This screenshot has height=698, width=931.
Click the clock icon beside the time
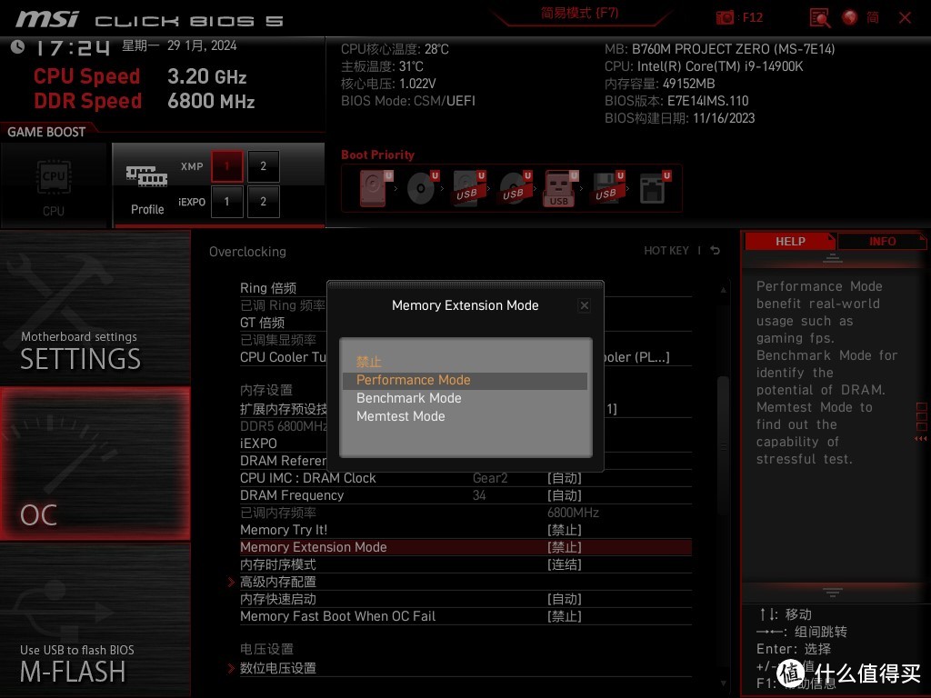(17, 46)
